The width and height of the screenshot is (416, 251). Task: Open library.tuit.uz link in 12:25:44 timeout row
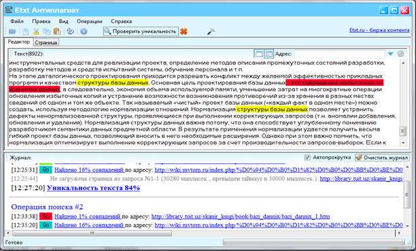[361, 179]
